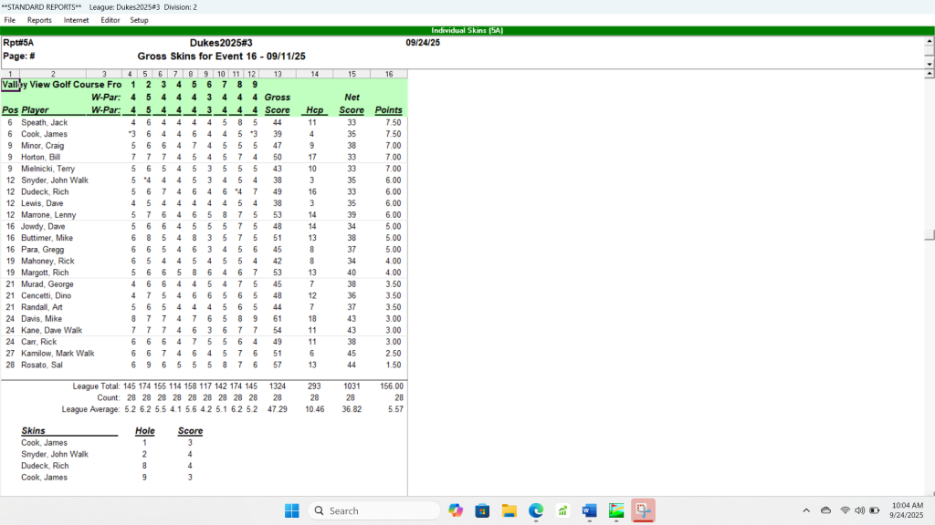
Task: Open the File menu
Action: [x=10, y=19]
